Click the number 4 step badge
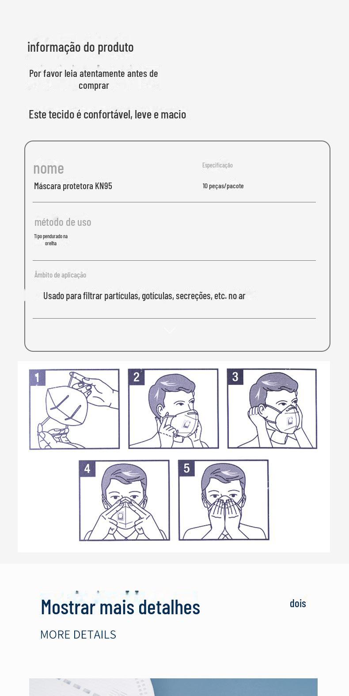 87,468
